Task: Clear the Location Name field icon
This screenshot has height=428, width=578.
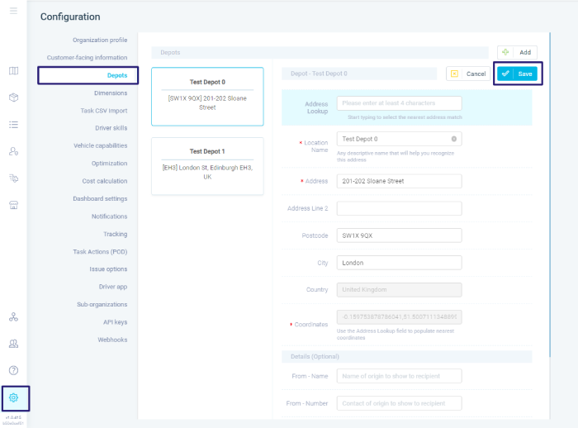Action: tap(454, 139)
